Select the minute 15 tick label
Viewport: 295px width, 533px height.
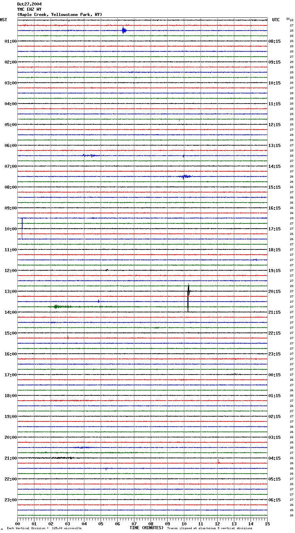(x=267, y=524)
